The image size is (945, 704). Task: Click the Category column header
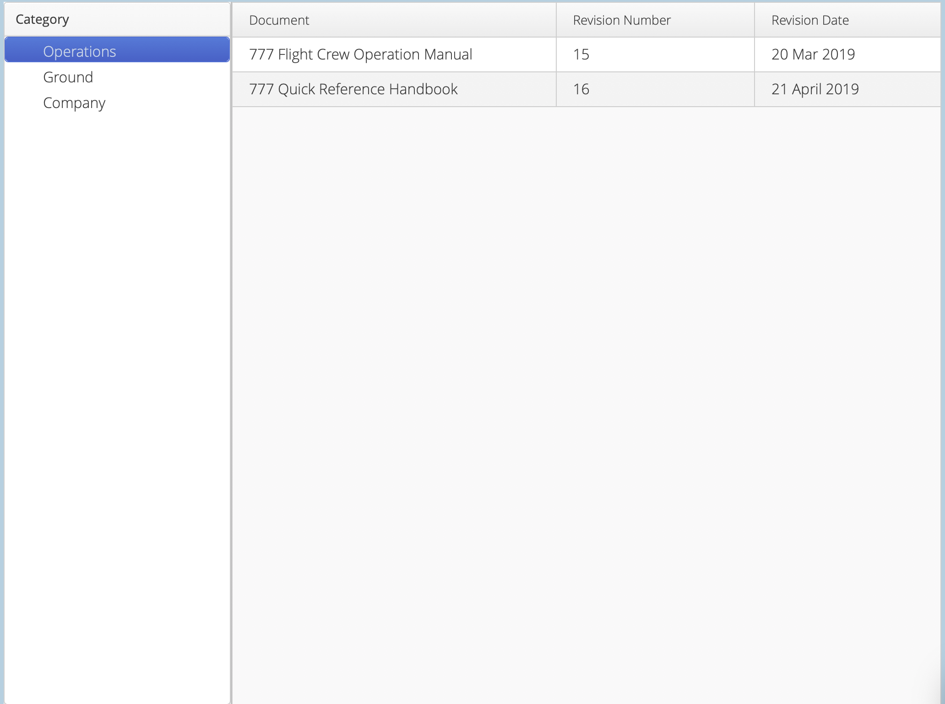(42, 19)
